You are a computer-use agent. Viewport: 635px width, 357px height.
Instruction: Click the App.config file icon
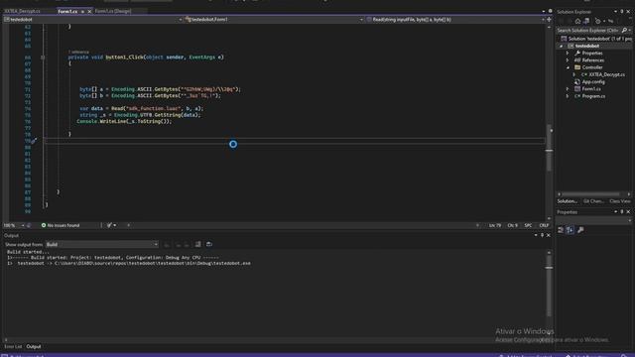point(577,81)
